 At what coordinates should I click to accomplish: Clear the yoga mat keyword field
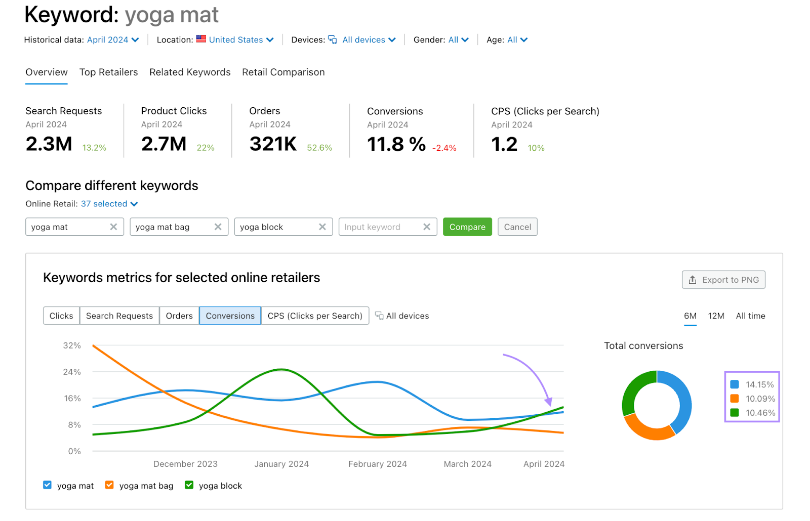pyautogui.click(x=113, y=227)
